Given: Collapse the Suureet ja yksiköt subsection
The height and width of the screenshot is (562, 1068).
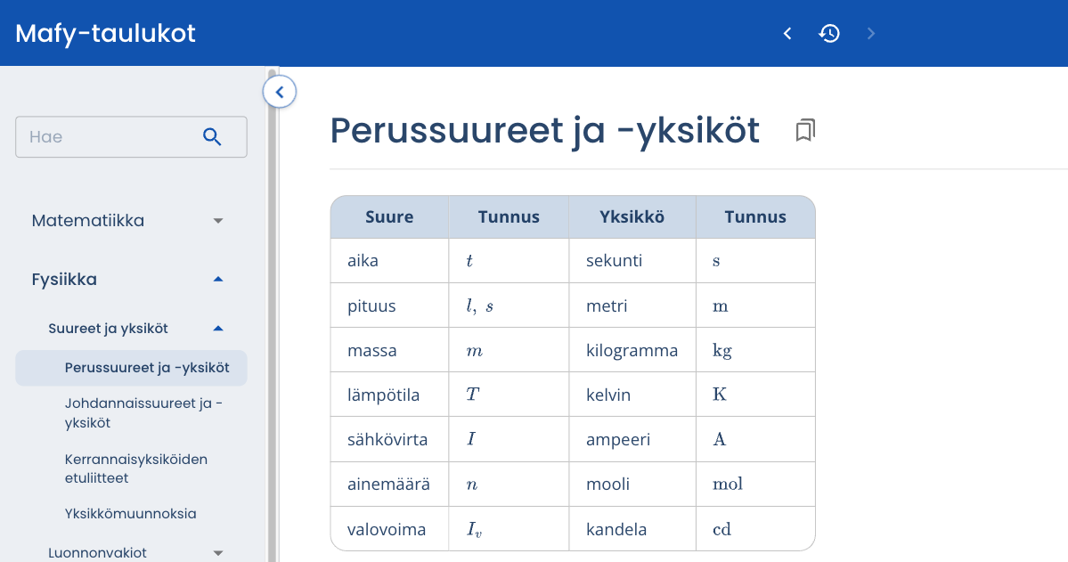Looking at the screenshot, I should tap(217, 328).
